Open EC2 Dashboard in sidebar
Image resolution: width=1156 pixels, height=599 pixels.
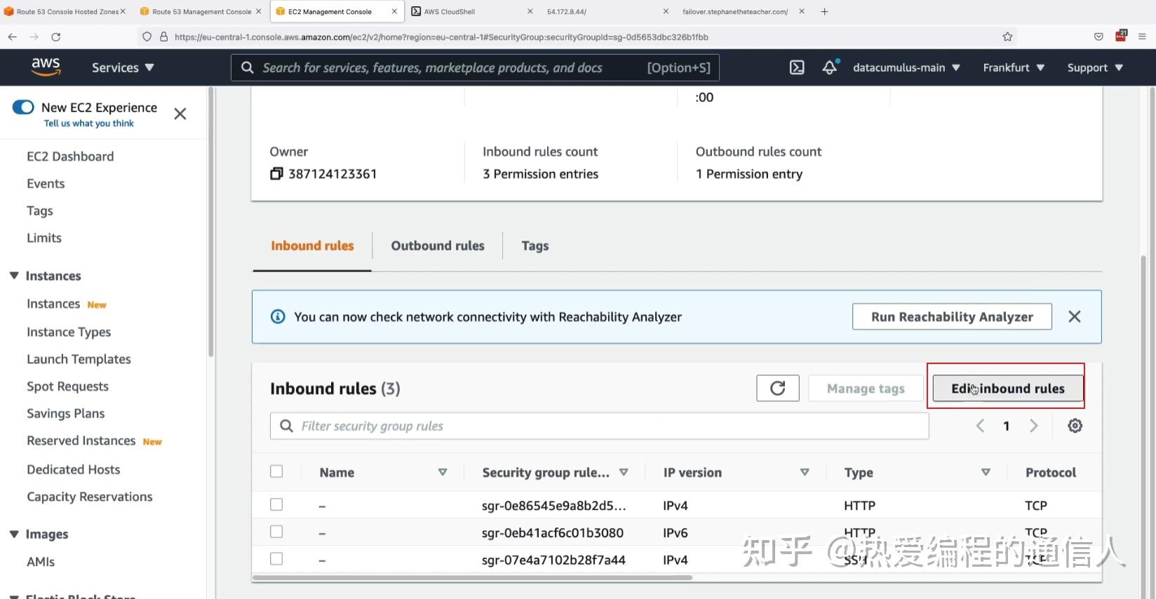coord(70,156)
